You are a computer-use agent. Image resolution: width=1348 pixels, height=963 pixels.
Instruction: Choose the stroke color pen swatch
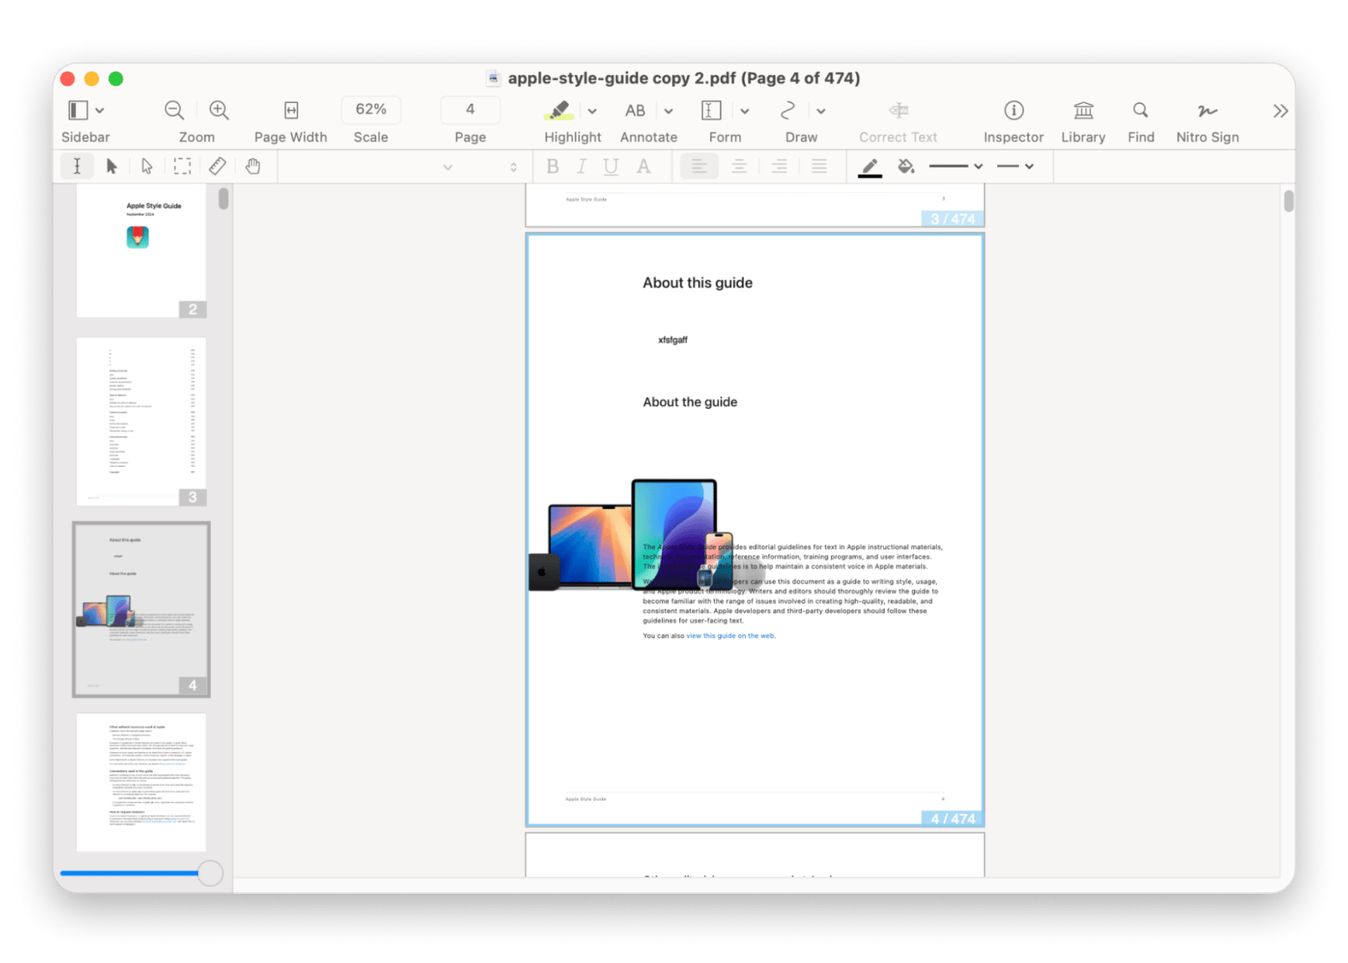pos(870,167)
